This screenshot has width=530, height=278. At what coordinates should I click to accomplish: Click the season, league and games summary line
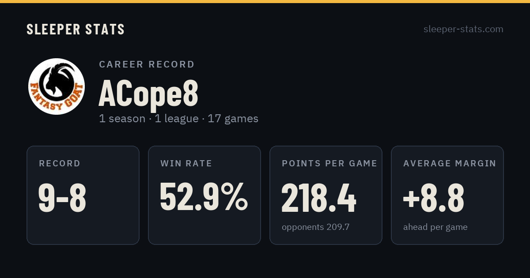178,119
